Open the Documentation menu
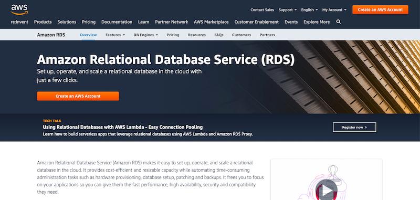Viewport: 420px width, 200px height. pyautogui.click(x=117, y=22)
